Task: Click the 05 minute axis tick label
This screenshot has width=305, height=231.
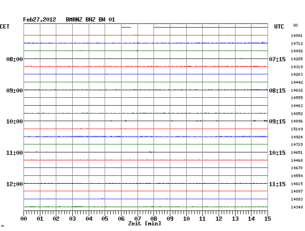Action: pos(105,219)
